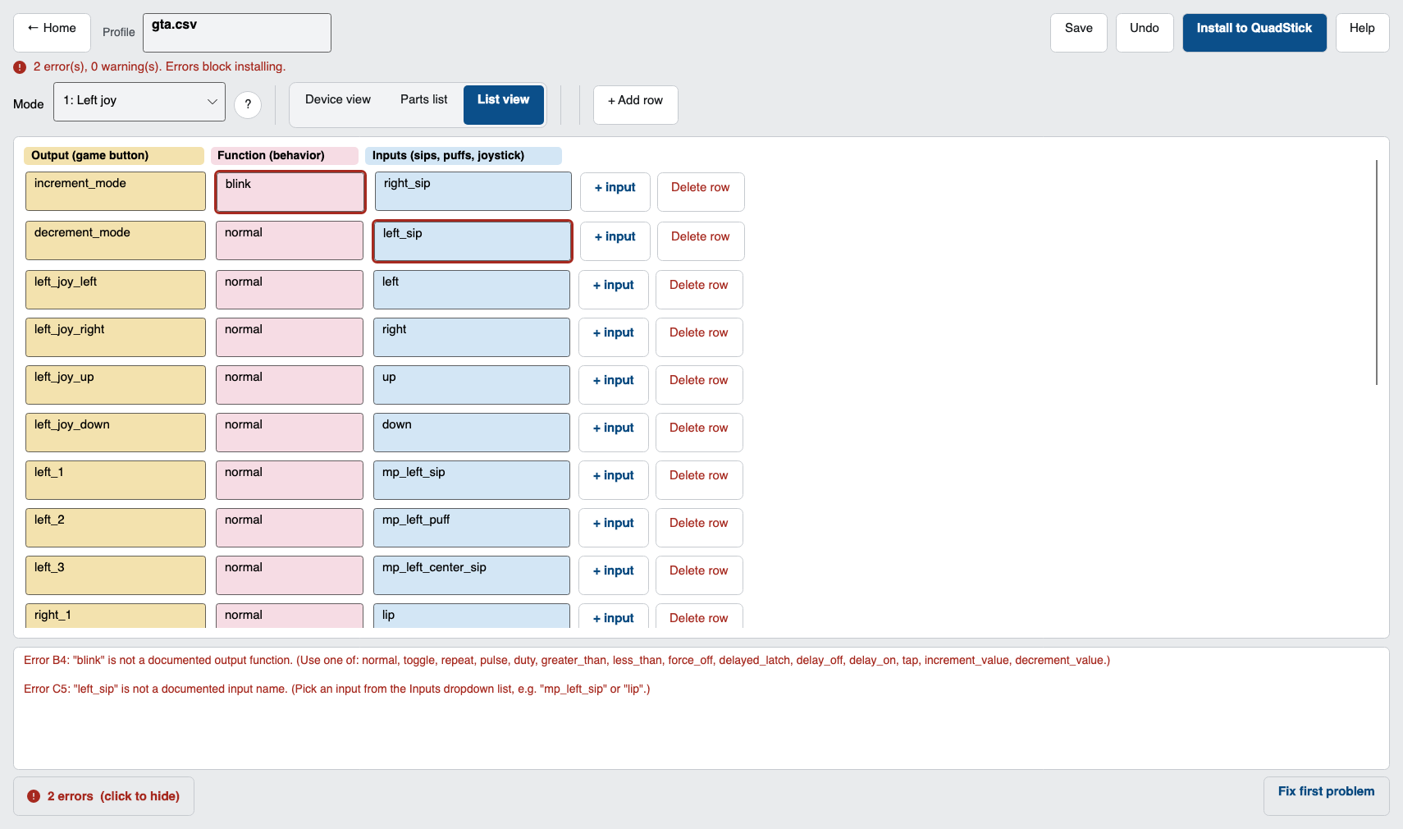Open Help
The height and width of the screenshot is (829, 1403).
[1362, 32]
